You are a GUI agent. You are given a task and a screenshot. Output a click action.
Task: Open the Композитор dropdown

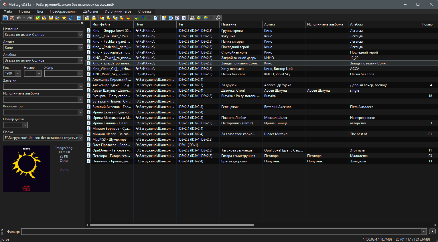[80, 112]
